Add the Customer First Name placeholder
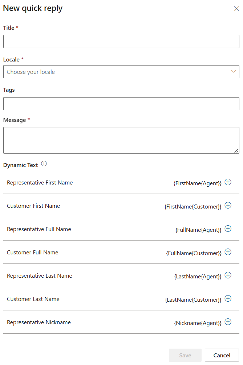The width and height of the screenshot is (243, 365). point(228,205)
